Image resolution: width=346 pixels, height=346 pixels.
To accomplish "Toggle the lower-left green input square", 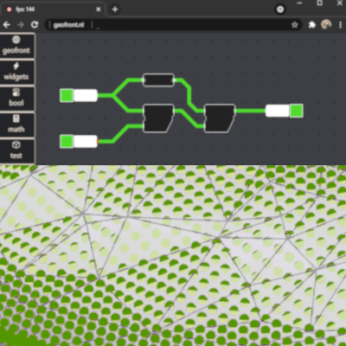I will 67,141.
